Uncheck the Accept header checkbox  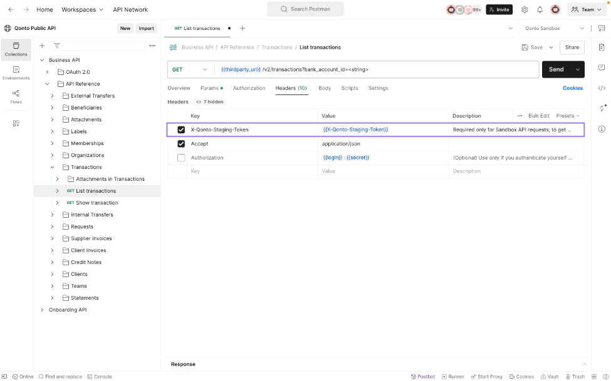[181, 144]
